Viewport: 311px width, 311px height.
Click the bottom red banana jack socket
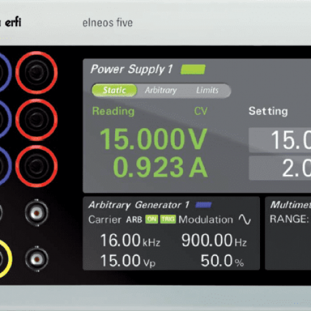(x=37, y=166)
